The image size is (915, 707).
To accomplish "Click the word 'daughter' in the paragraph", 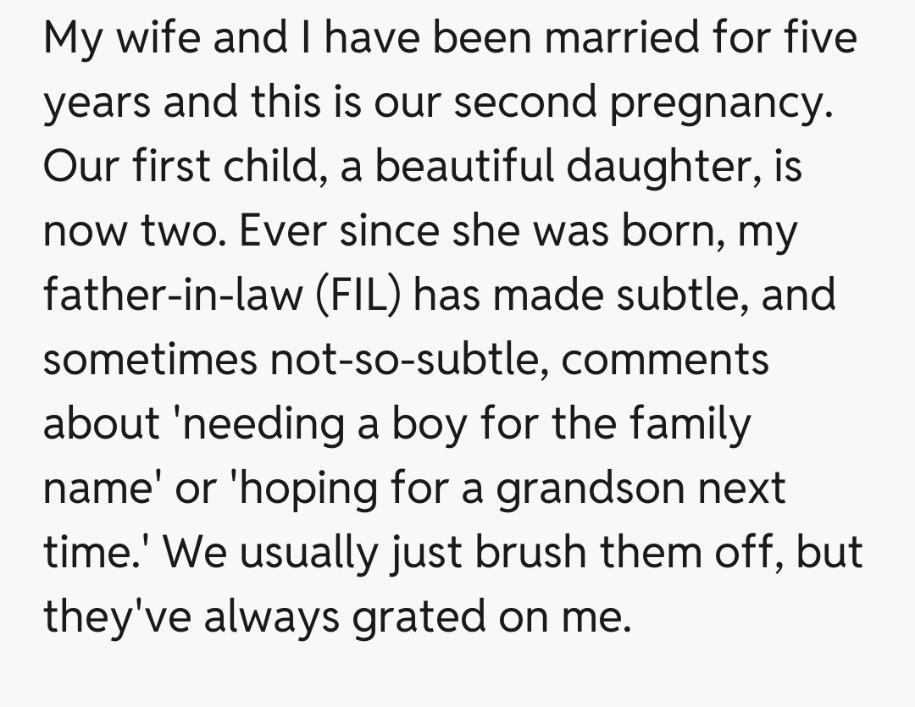I will click(x=666, y=166).
